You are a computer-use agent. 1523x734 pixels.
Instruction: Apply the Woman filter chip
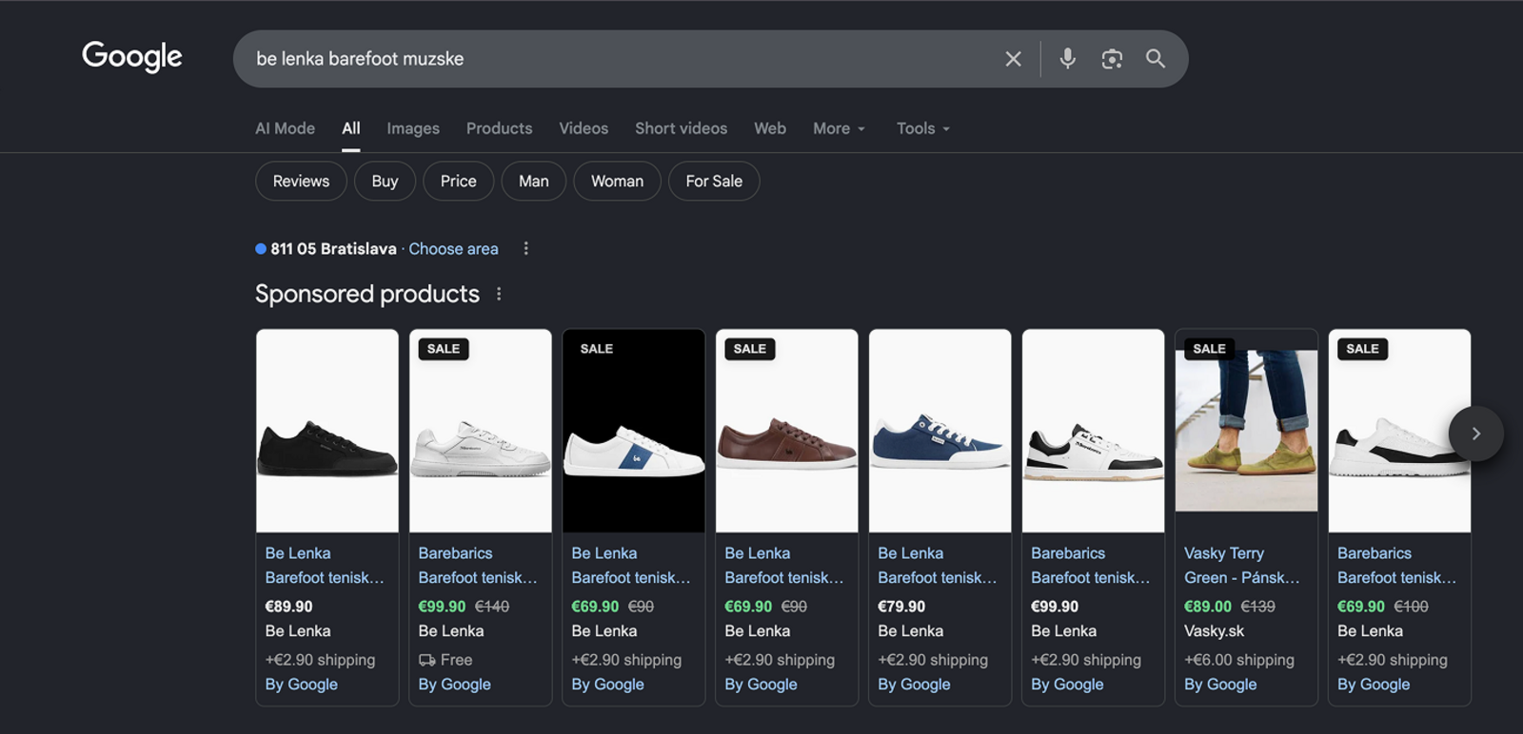click(x=617, y=181)
